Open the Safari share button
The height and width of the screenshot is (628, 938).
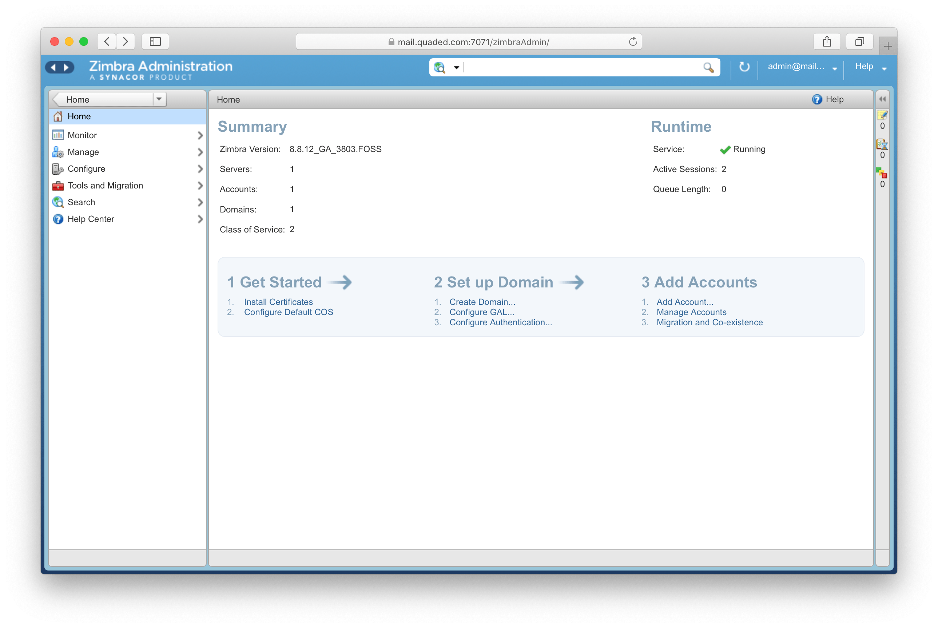(827, 41)
